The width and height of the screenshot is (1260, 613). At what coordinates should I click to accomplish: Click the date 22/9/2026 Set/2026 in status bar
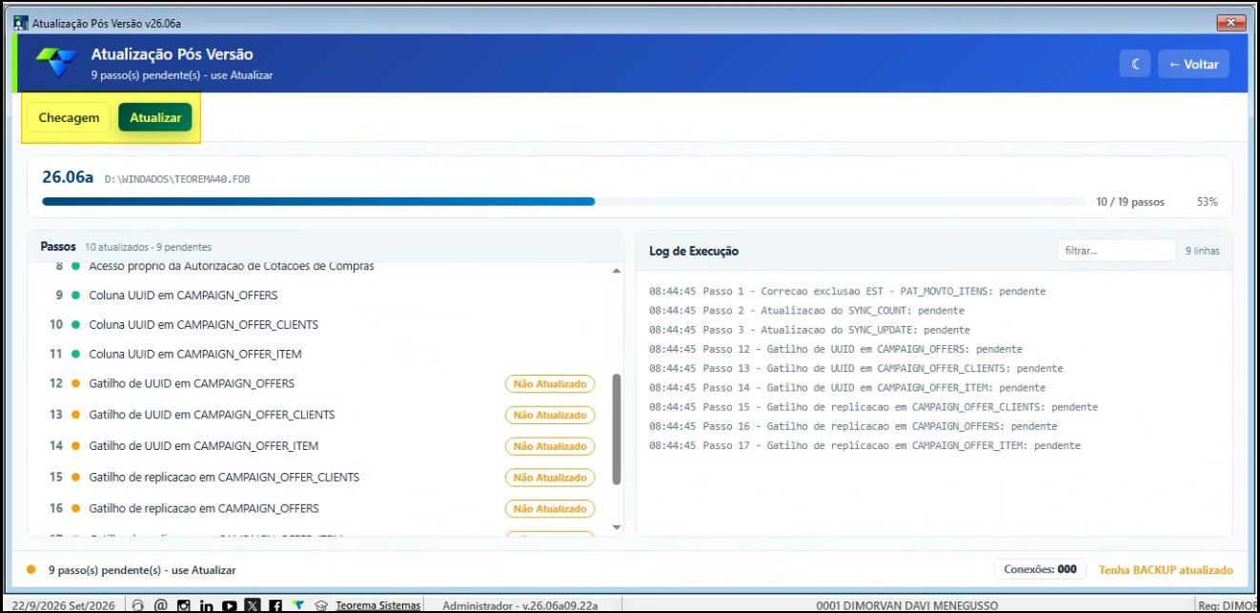click(64, 605)
